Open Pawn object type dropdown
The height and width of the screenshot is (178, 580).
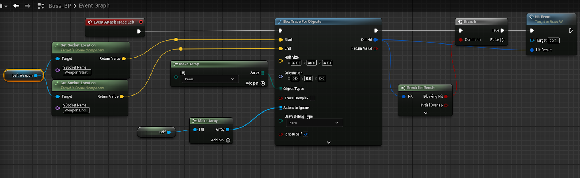(210, 79)
